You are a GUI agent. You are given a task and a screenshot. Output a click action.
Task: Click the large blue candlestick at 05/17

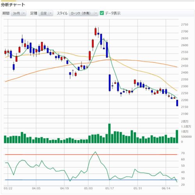point(110,83)
